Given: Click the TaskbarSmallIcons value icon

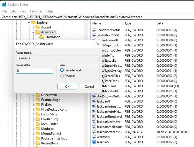Looking at the screenshot, I should coord(94,127).
